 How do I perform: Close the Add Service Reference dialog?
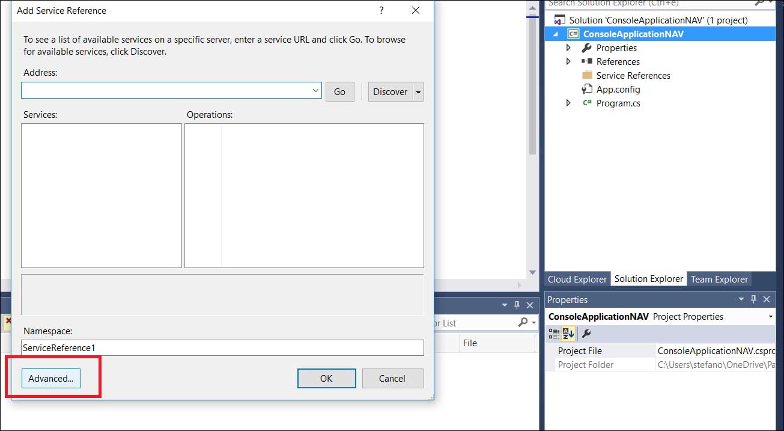pyautogui.click(x=416, y=10)
